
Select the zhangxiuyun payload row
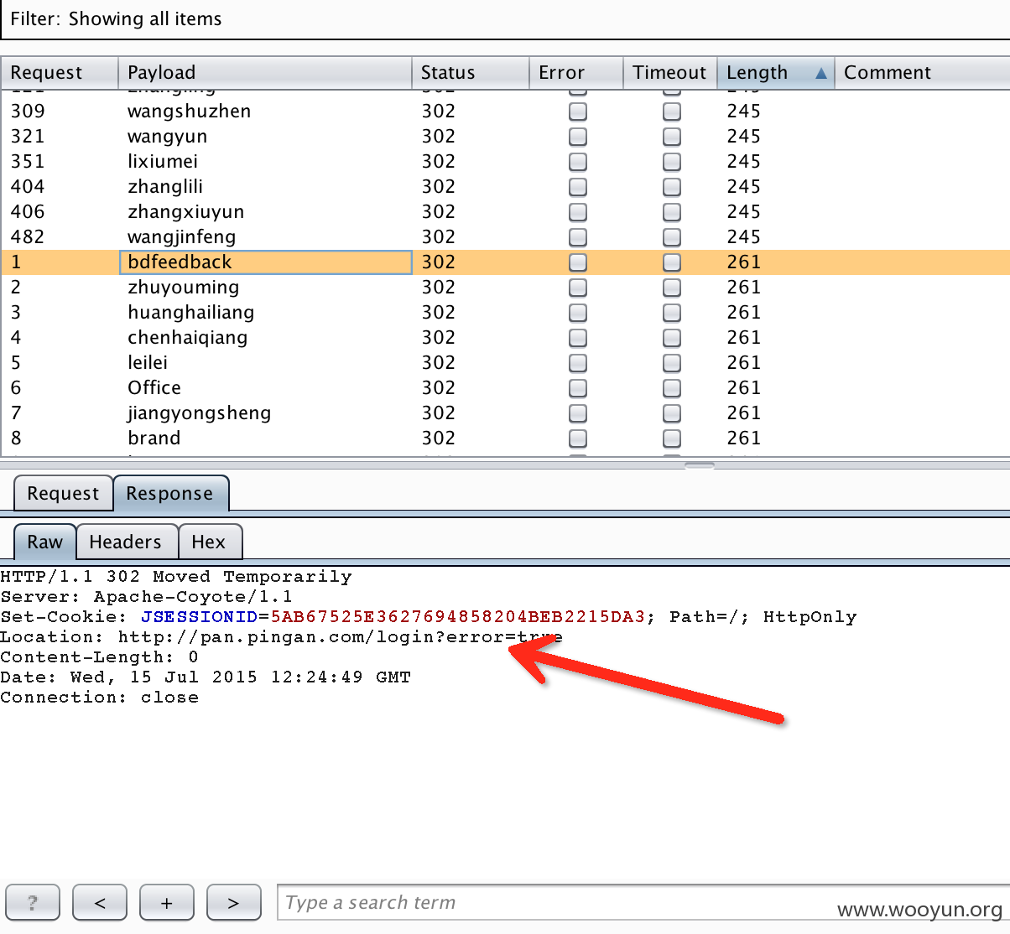point(505,212)
